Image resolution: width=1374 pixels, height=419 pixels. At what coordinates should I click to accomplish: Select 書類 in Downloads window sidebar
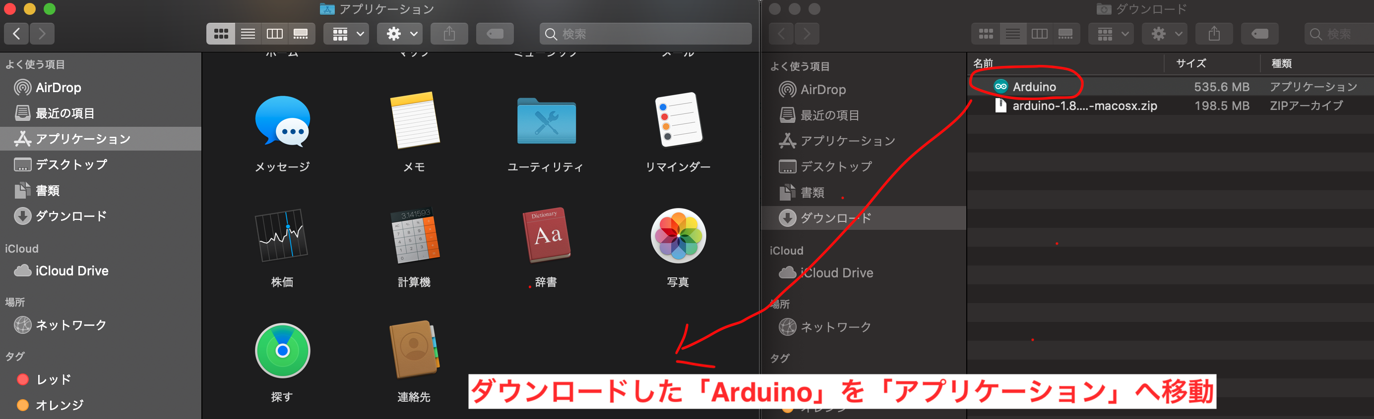tap(864, 192)
